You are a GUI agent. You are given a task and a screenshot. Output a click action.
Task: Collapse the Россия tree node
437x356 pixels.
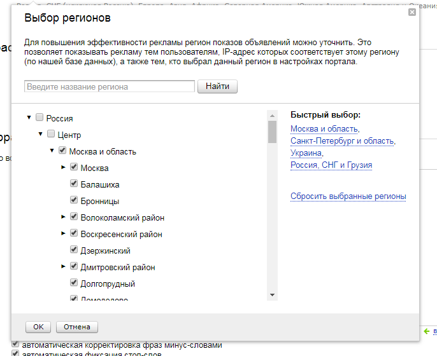click(29, 118)
